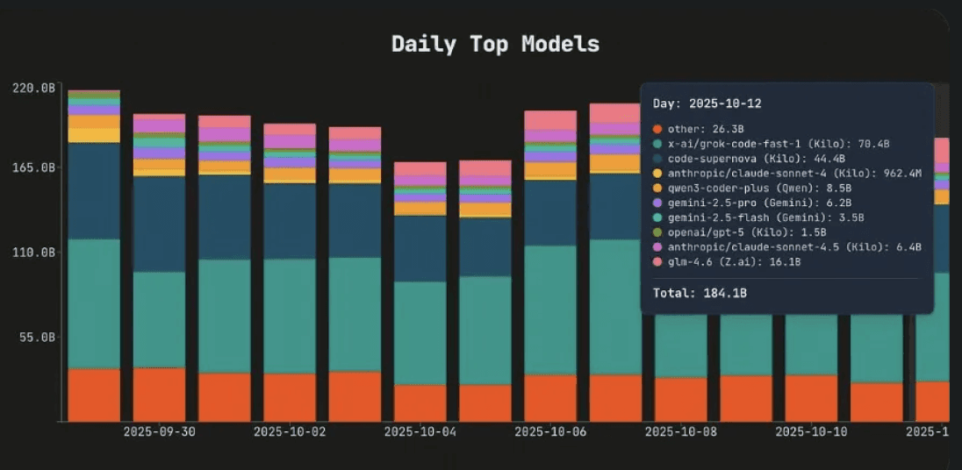Select the pink top segment of 2025-10-06 bar
Image resolution: width=962 pixels, height=470 pixels.
[x=550, y=120]
